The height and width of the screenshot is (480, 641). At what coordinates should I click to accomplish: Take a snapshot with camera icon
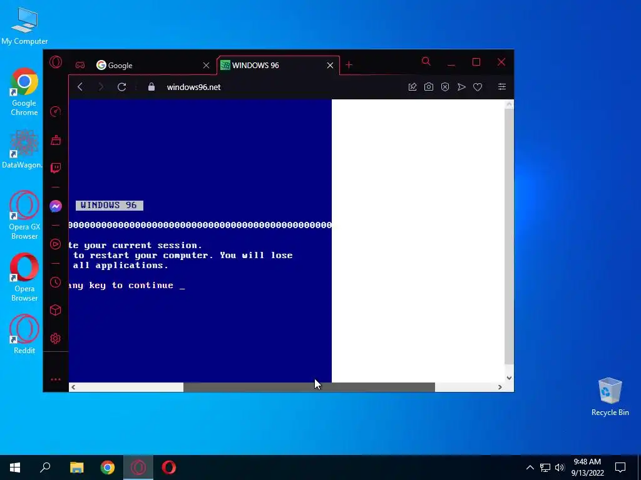coord(428,87)
